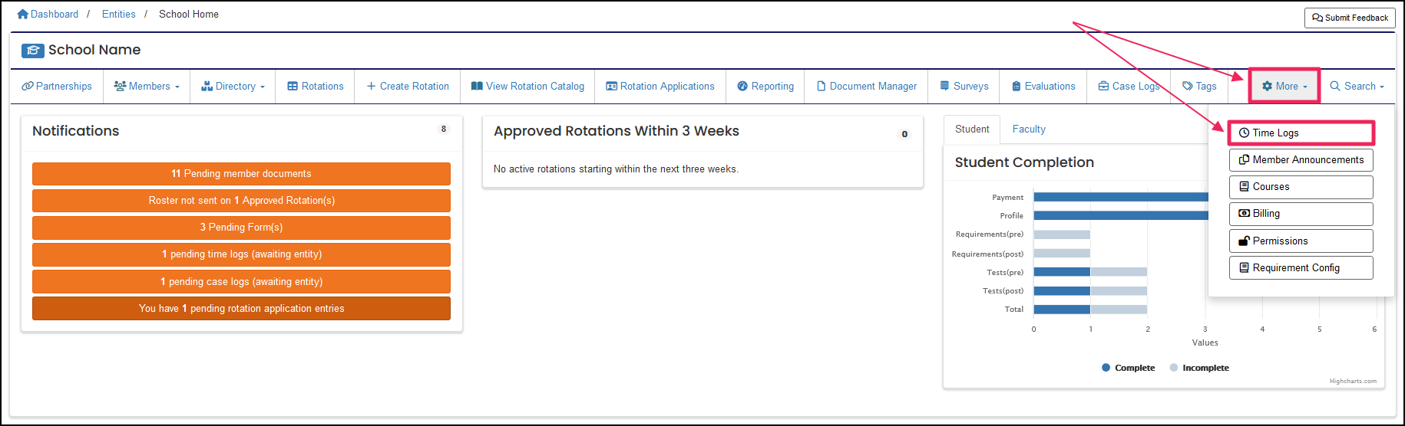Viewport: 1405px width, 426px height.
Task: Toggle the Complete legend series
Action: [1128, 368]
